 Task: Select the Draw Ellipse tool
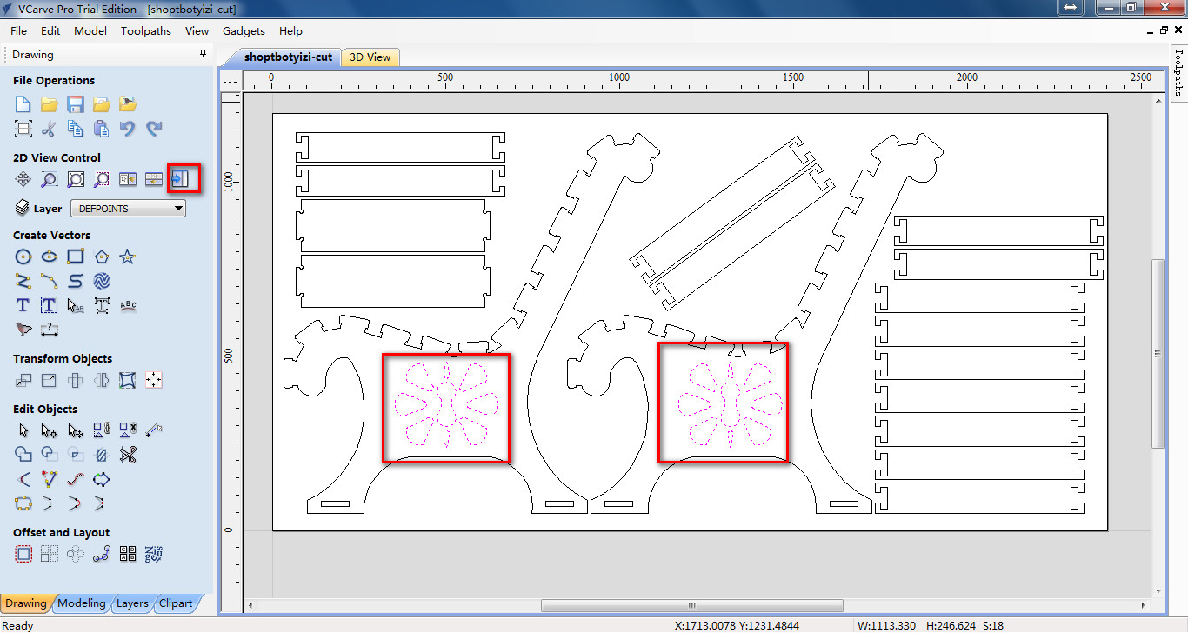(x=50, y=257)
